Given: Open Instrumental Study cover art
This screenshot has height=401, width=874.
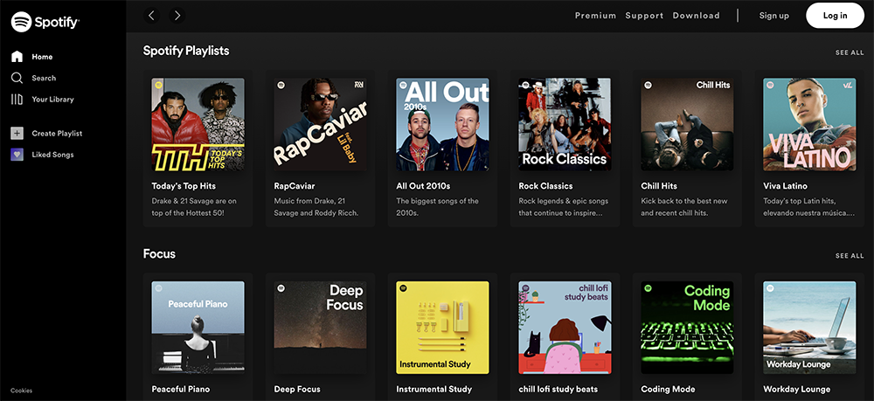Looking at the screenshot, I should pyautogui.click(x=442, y=328).
